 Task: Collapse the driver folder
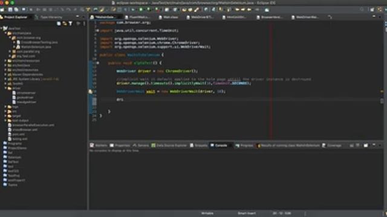5,88
